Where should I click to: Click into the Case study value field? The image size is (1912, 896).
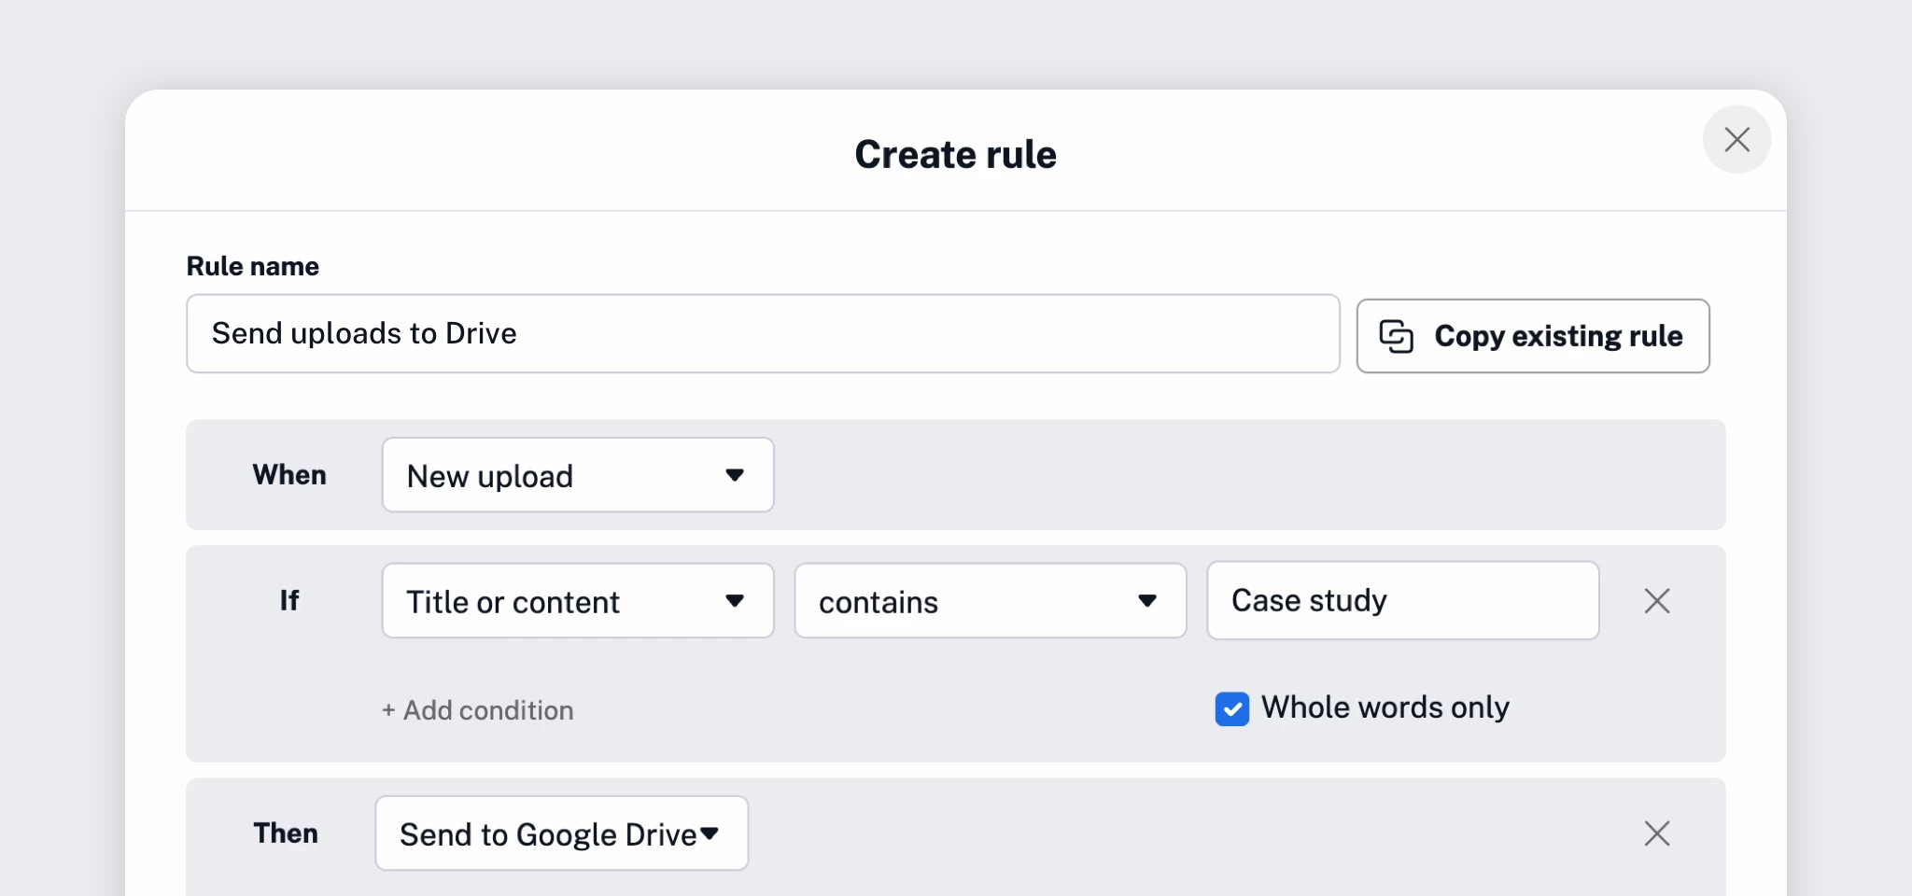point(1401,601)
